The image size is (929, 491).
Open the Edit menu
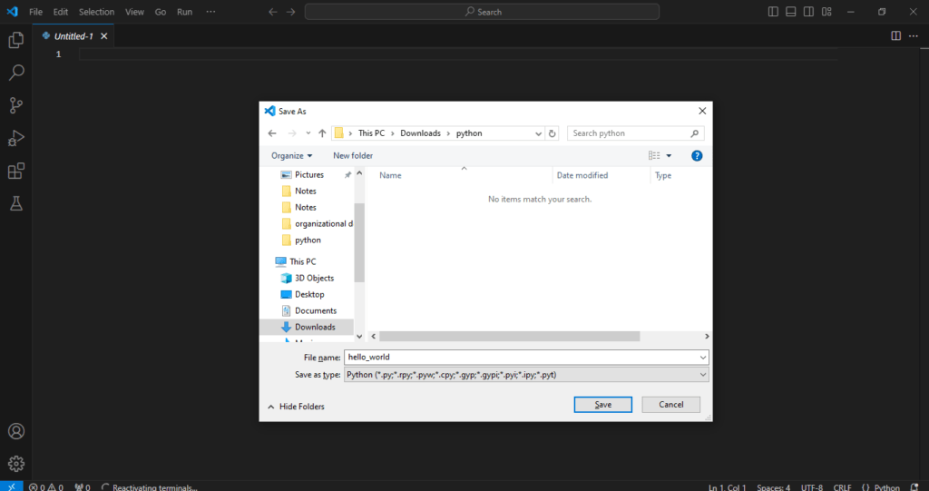point(61,12)
